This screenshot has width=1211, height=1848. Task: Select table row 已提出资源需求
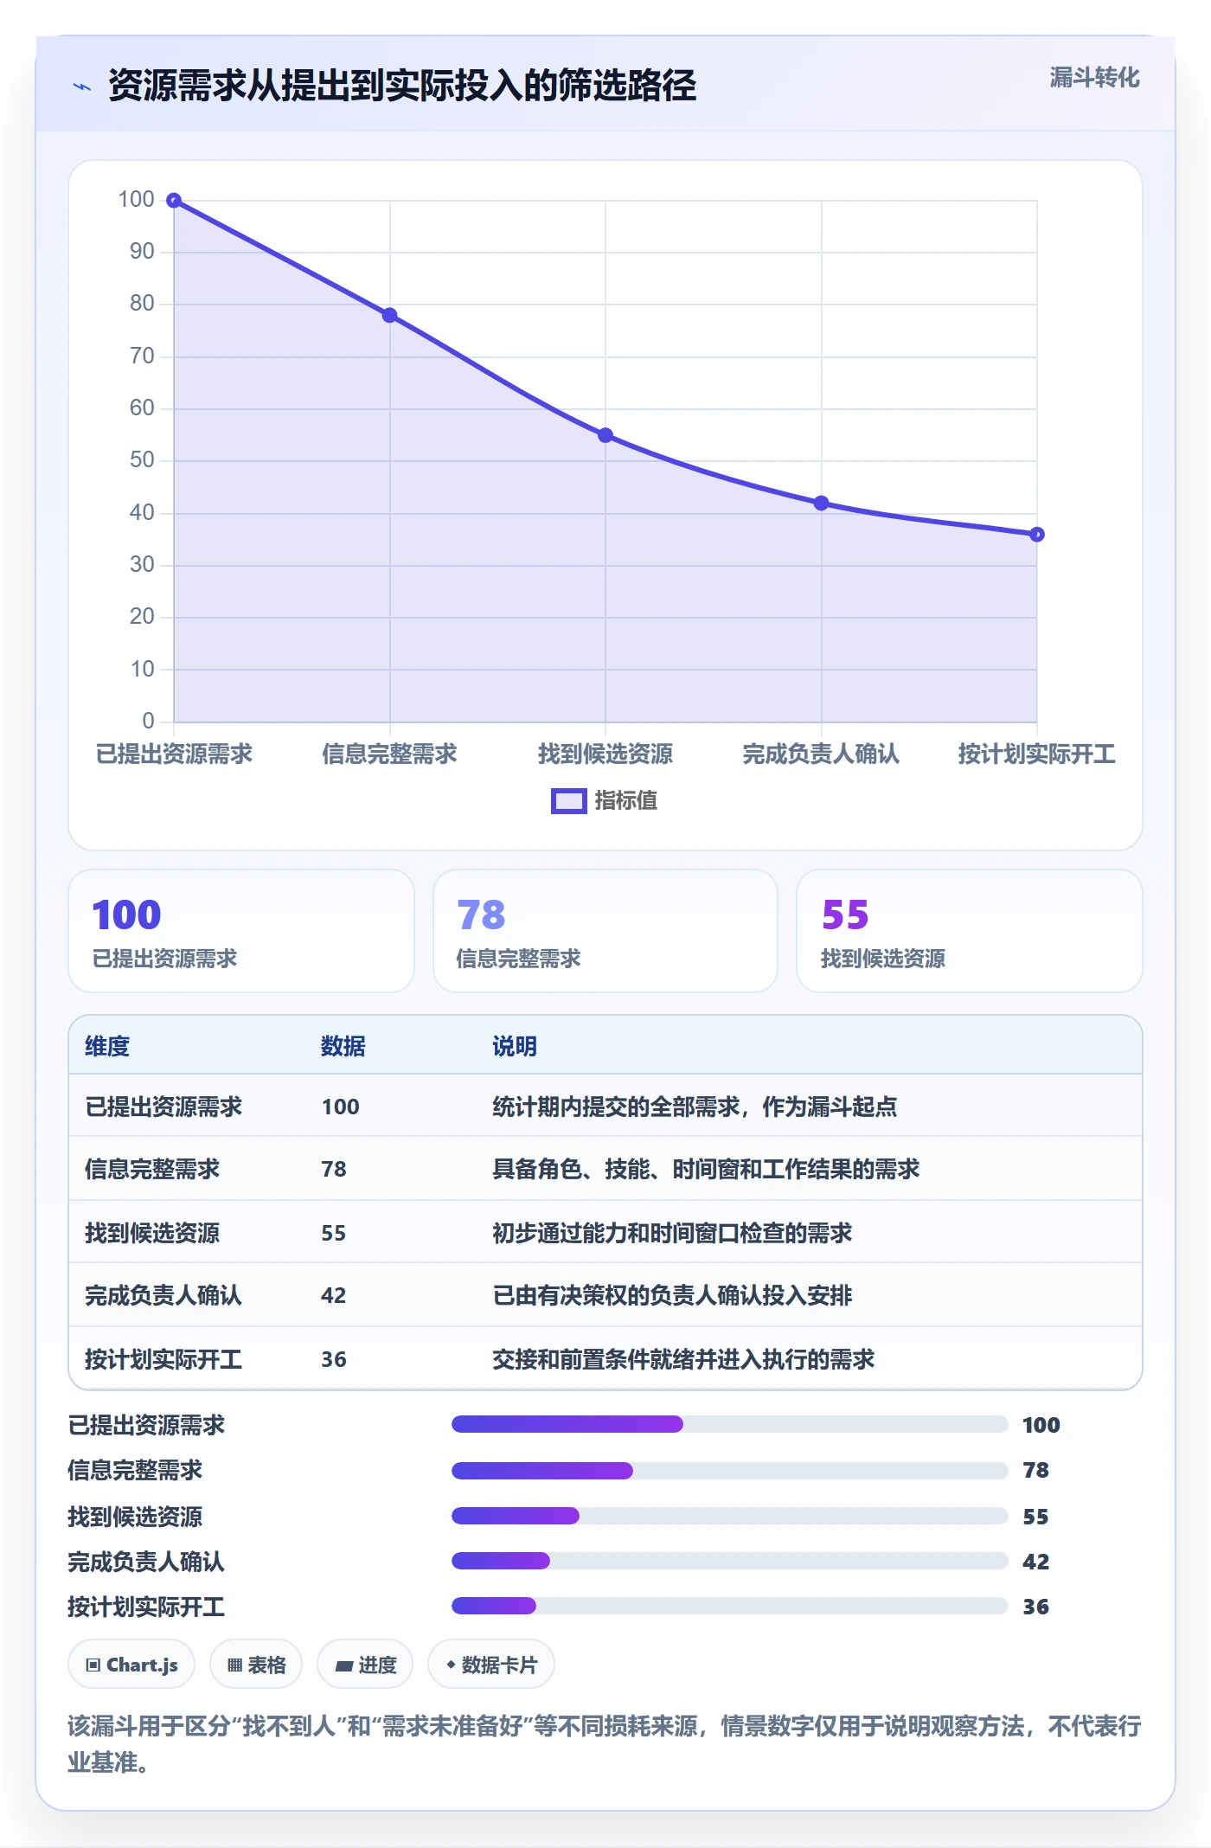coord(605,1106)
